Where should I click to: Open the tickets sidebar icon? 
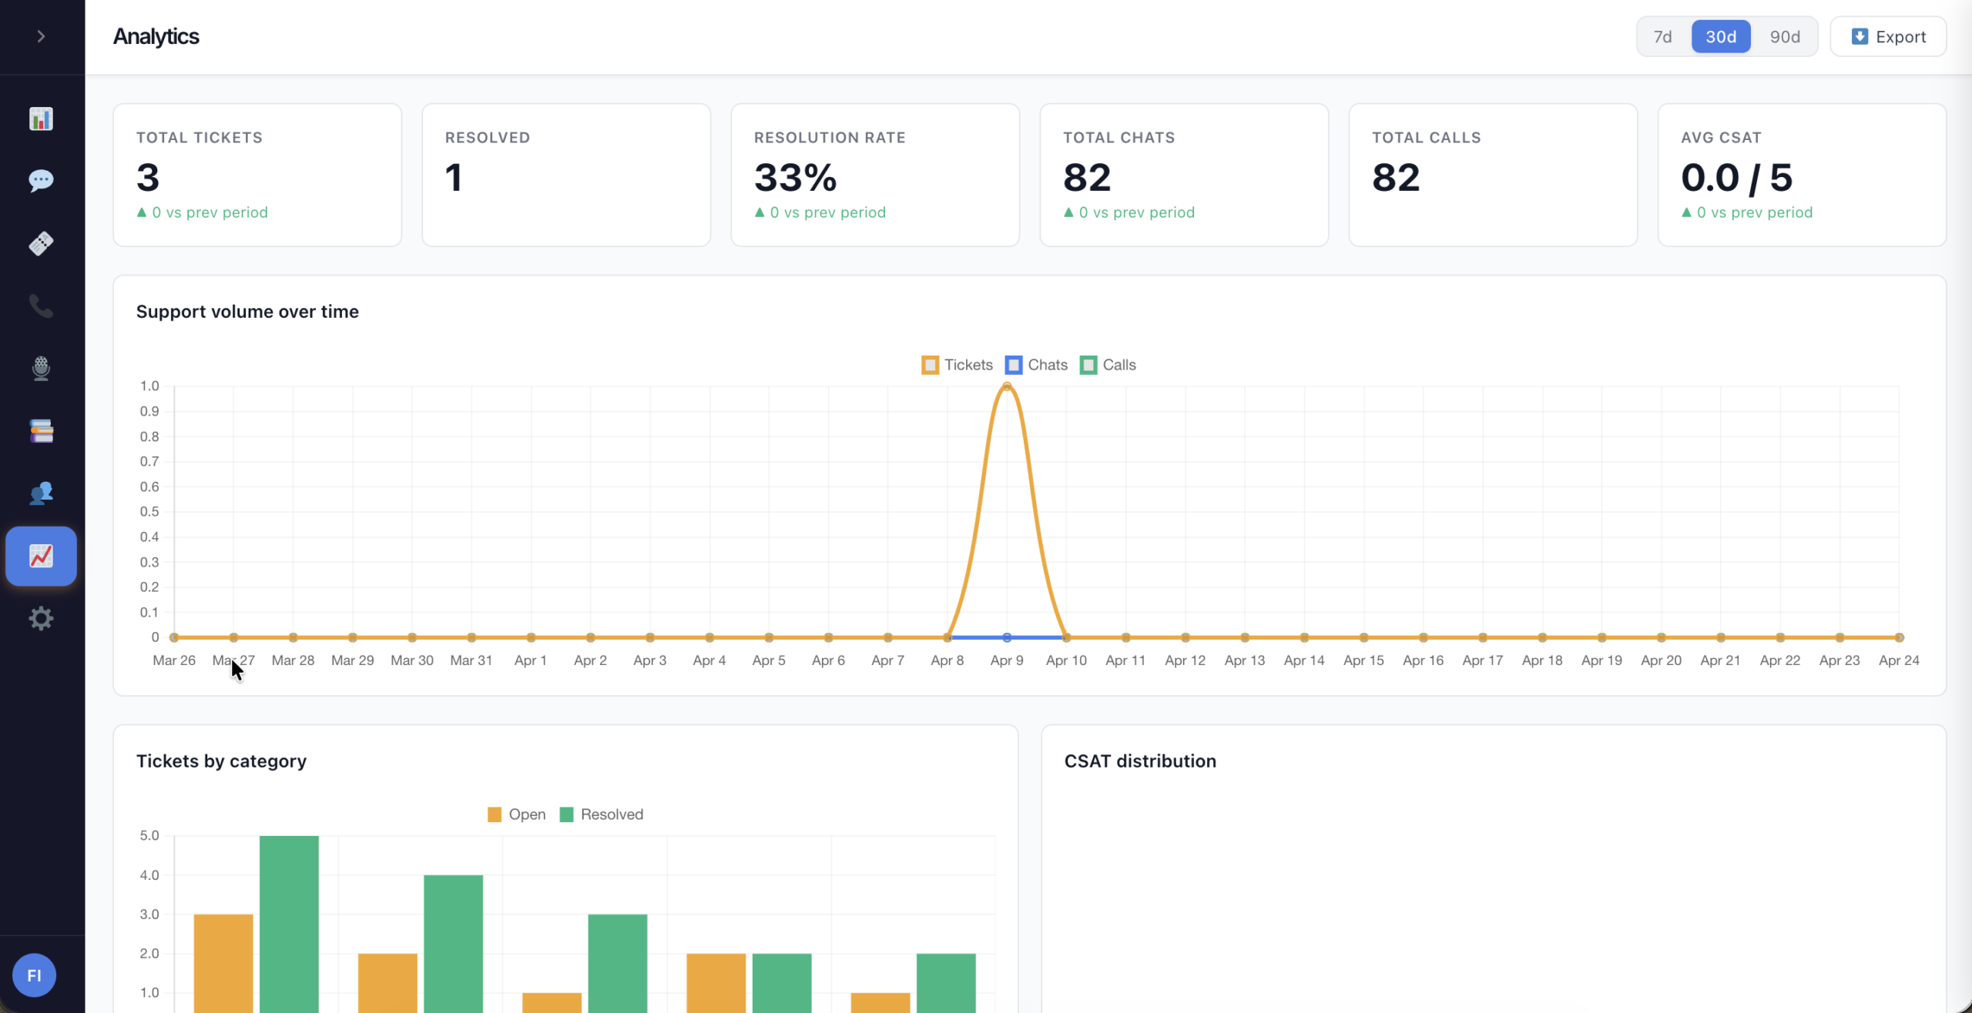tap(41, 243)
